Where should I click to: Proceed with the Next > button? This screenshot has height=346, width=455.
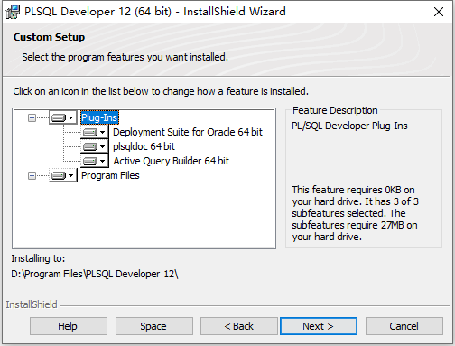click(x=319, y=326)
